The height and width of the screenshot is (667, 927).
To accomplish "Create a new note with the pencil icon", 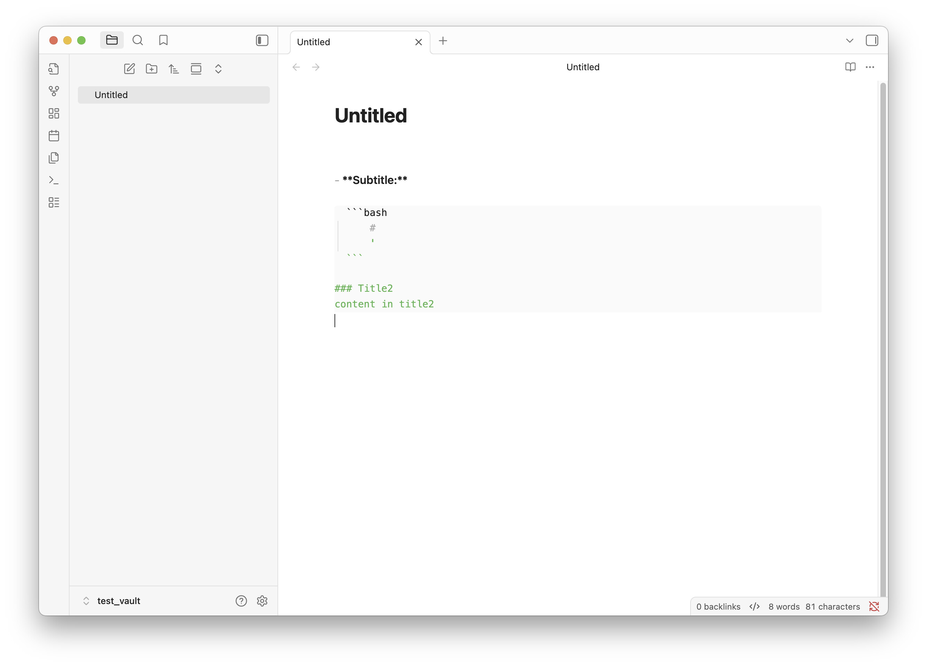I will click(130, 69).
